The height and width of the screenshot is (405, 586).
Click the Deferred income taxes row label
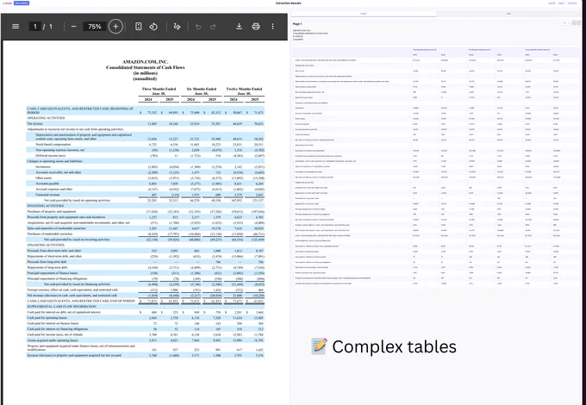pyautogui.click(x=51, y=155)
